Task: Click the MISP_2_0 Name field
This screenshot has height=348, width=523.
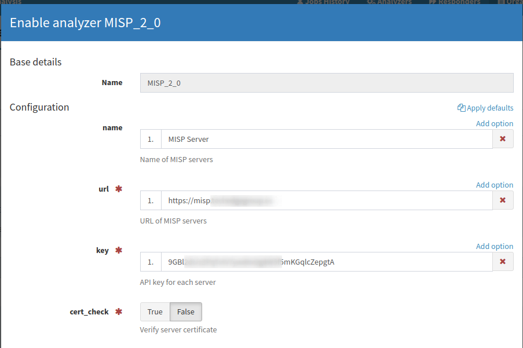Action: coord(326,83)
